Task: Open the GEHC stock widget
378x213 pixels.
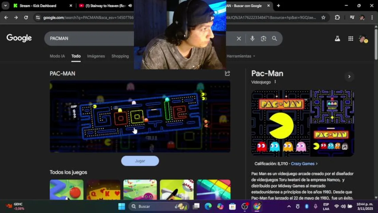Action: click(15, 206)
